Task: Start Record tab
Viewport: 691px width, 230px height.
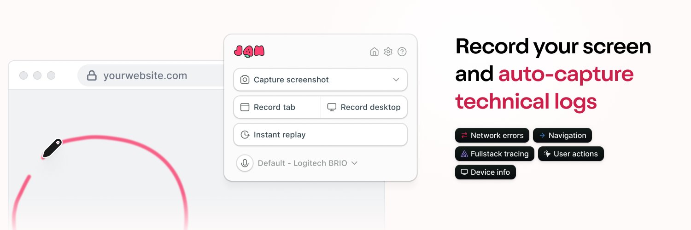Action: coord(277,107)
